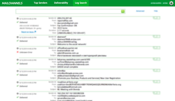This screenshot has height=101, width=175.
Task: Click second action icon on the Fax Confirmation entry
Action: [x=158, y=18]
